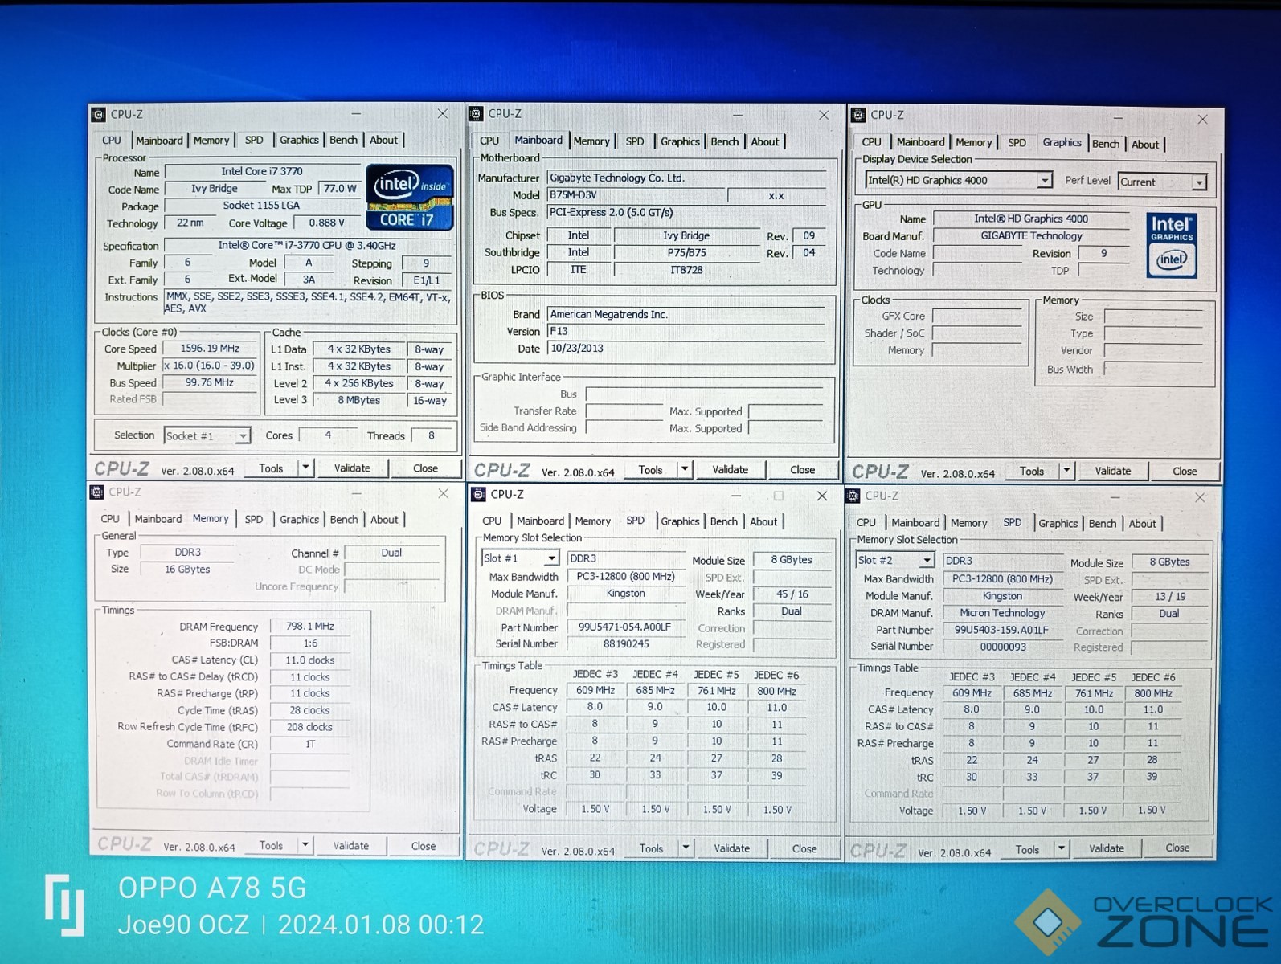
Task: Click Close button in the Slot #1 SPD window footer
Action: tap(804, 848)
